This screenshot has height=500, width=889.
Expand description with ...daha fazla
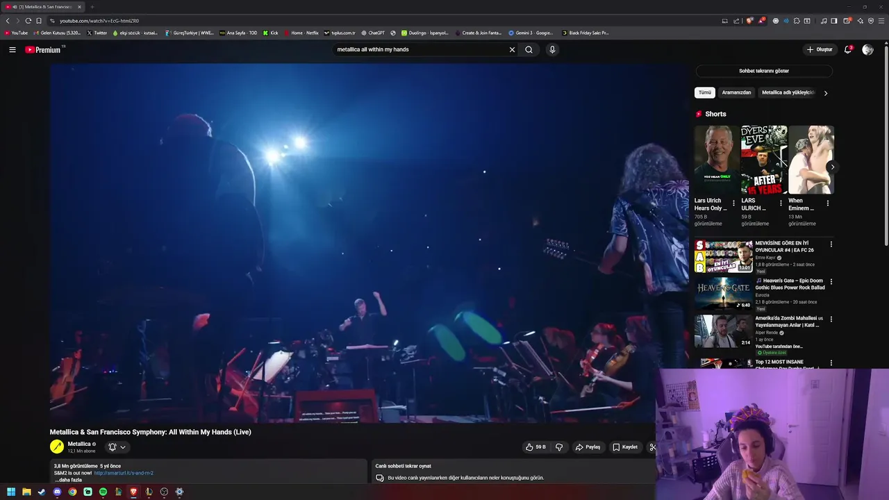point(68,480)
